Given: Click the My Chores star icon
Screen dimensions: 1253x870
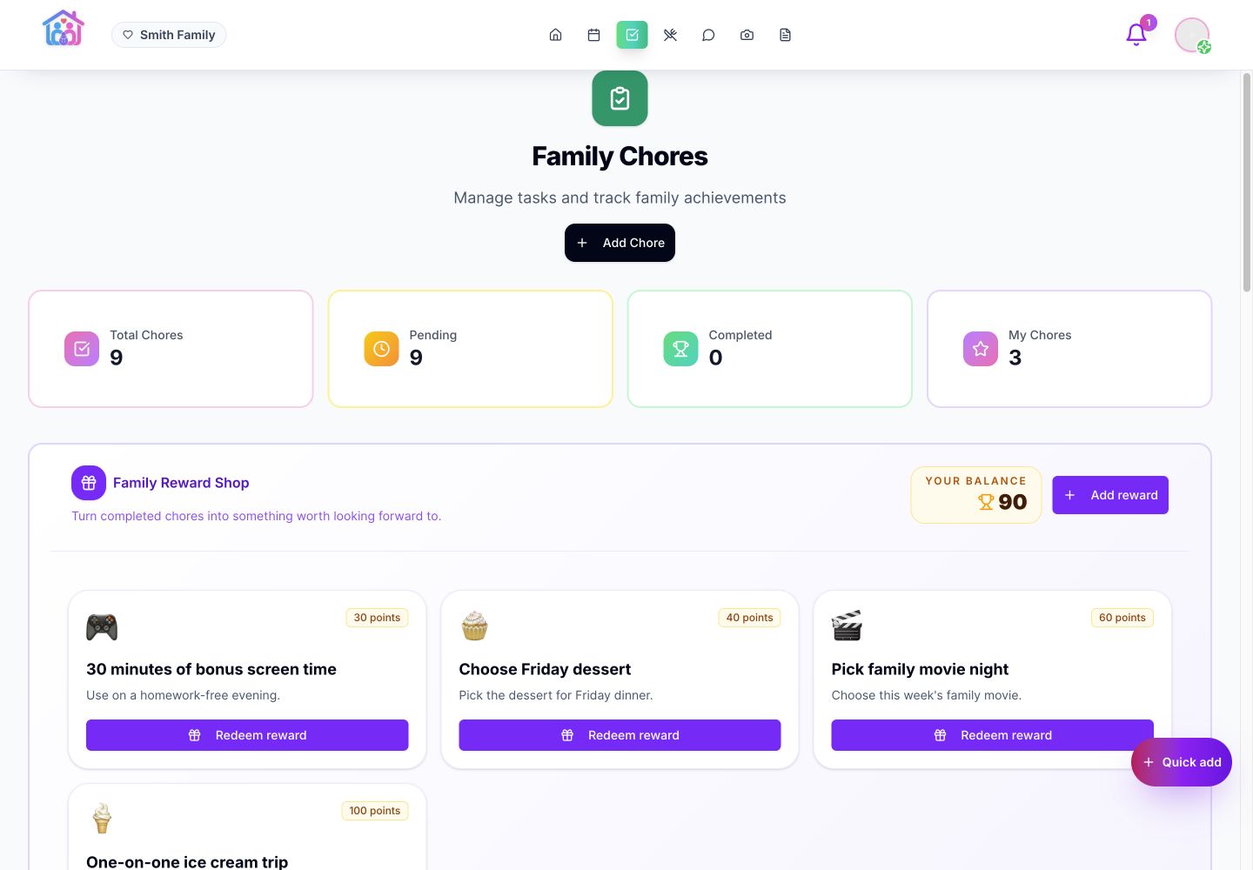Looking at the screenshot, I should point(981,349).
